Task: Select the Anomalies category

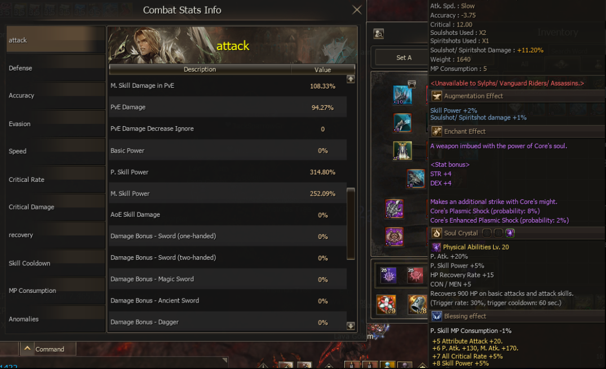Action: click(x=56, y=319)
